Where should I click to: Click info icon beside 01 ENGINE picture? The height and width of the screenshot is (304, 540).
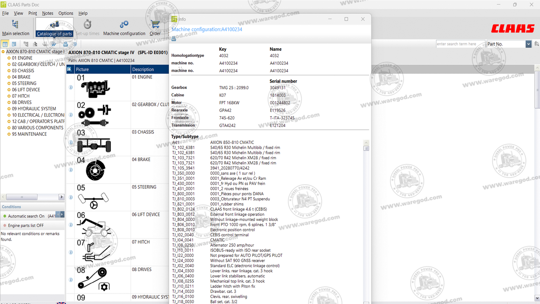[x=71, y=87]
